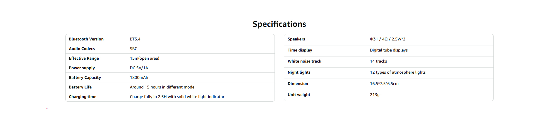Click the 1800mAh value

(x=139, y=77)
